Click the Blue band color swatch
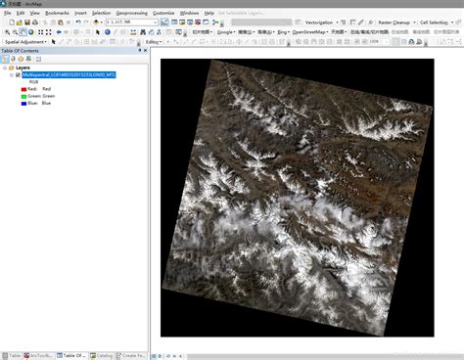This screenshot has height=360, width=464. (23, 104)
